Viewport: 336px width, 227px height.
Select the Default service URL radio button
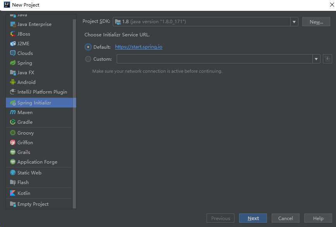click(88, 47)
